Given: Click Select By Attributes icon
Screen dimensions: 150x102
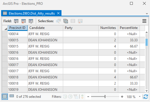Looking at the screenshot, I should 58,21.
